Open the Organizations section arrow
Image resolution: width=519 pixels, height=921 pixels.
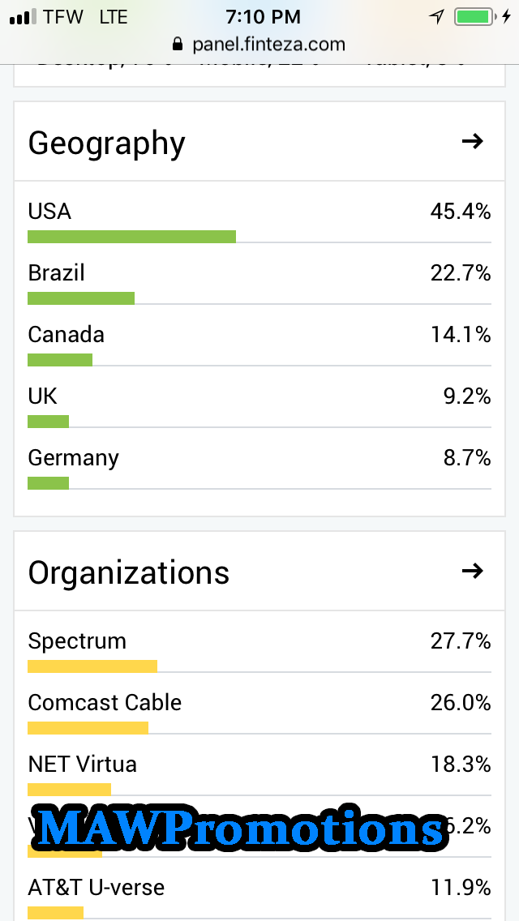472,572
